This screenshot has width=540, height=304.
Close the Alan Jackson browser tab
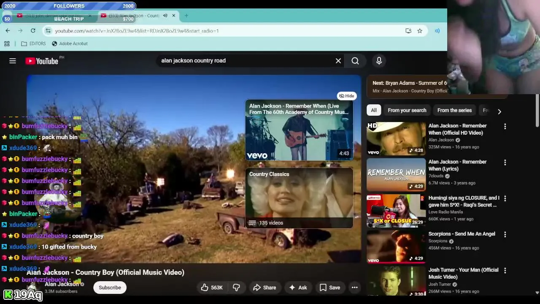pos(173,16)
